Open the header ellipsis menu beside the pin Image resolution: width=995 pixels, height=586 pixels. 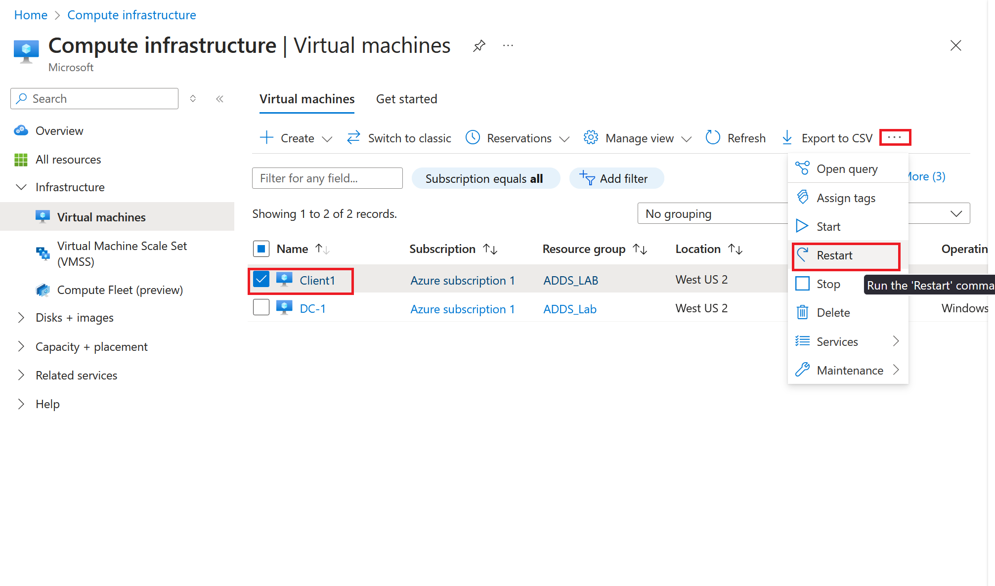click(x=508, y=46)
